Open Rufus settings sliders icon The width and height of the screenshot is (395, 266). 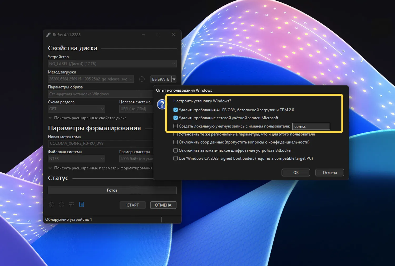71,205
